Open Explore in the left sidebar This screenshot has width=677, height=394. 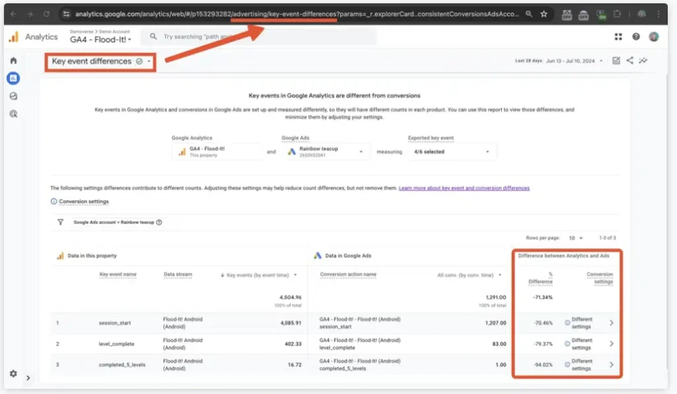13,97
